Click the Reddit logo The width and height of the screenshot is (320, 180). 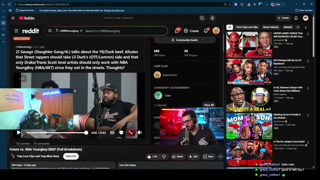[30, 31]
